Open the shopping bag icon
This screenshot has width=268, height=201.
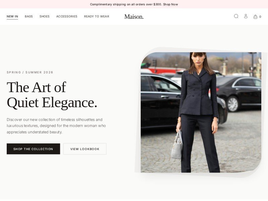pyautogui.click(x=255, y=16)
